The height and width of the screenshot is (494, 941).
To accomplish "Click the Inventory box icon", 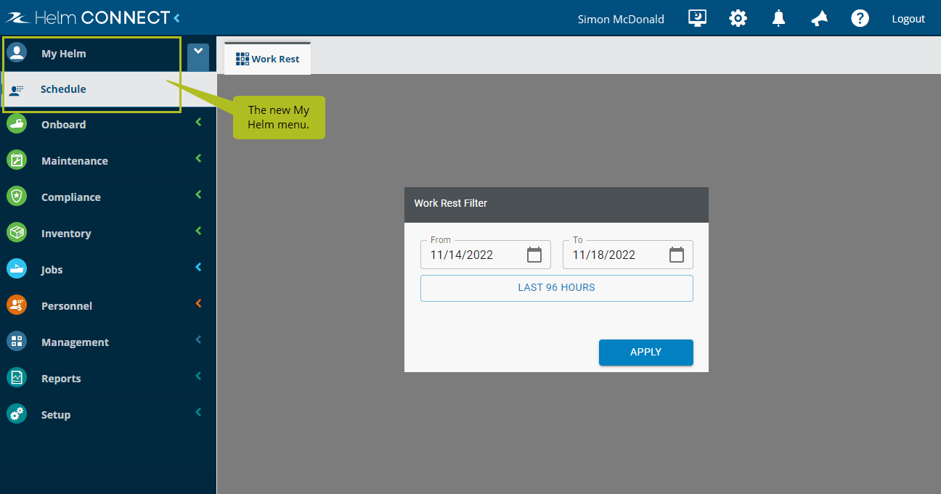I will pos(17,233).
